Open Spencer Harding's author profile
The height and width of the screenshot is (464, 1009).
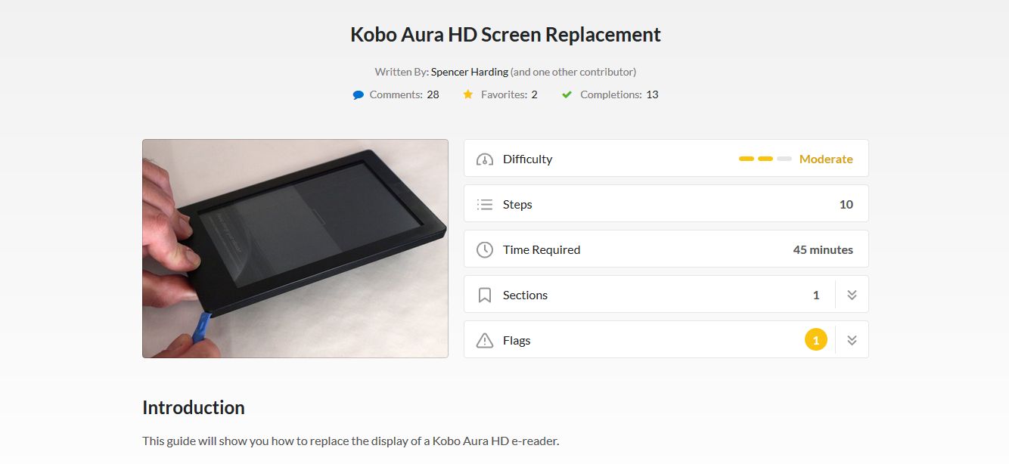(x=468, y=71)
